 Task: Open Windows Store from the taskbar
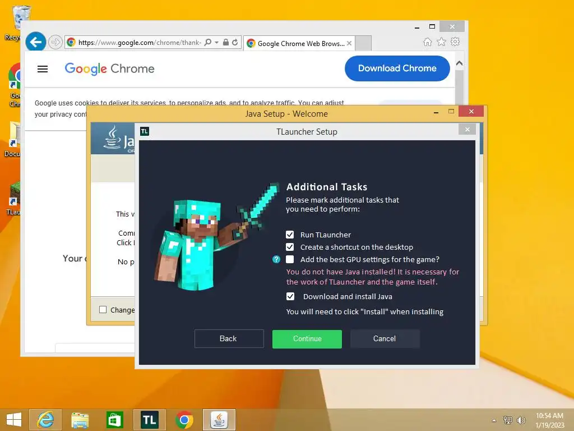click(114, 420)
